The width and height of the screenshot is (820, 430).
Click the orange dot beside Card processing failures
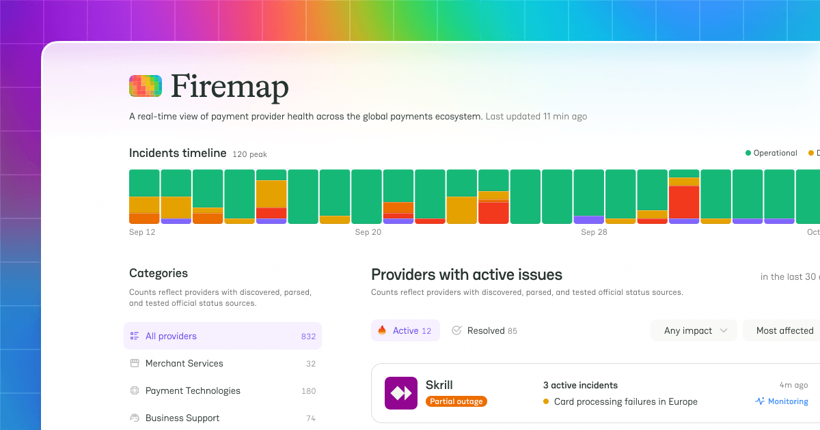[x=546, y=401]
